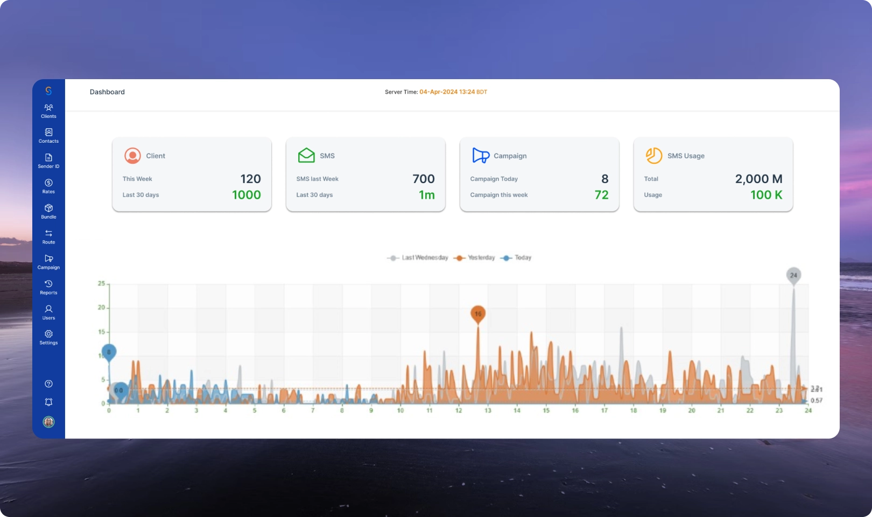Viewport: 872px width, 517px height.
Task: Open the Contacts sidebar icon
Action: [x=48, y=136]
